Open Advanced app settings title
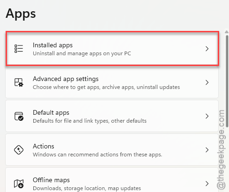229x192 pixels. (x=66, y=79)
